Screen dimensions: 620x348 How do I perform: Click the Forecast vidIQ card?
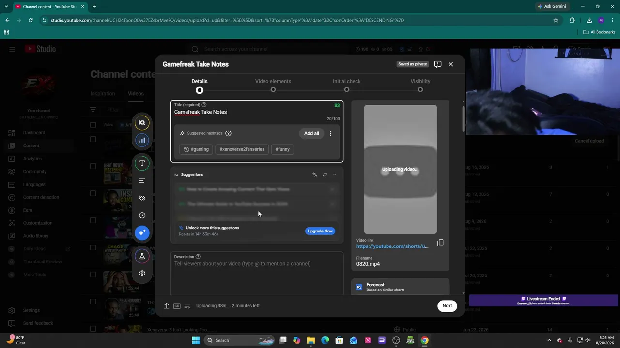coord(401,287)
